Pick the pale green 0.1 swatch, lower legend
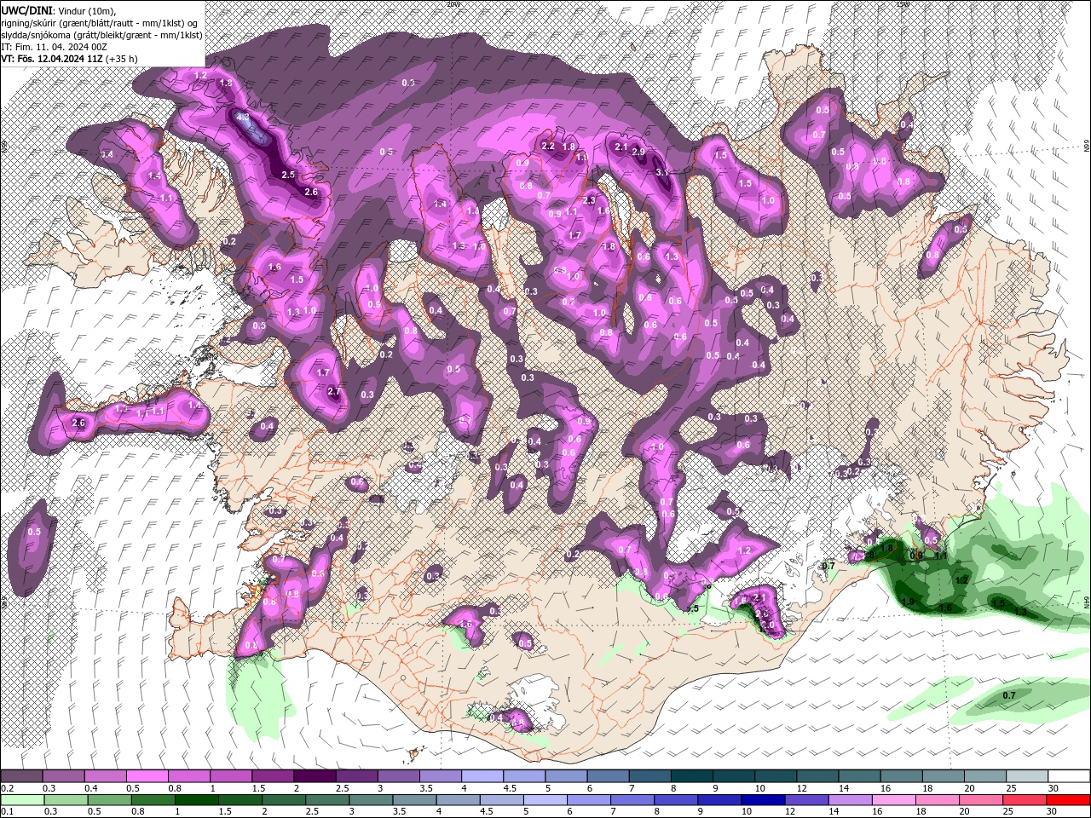The width and height of the screenshot is (1091, 818). point(23,800)
